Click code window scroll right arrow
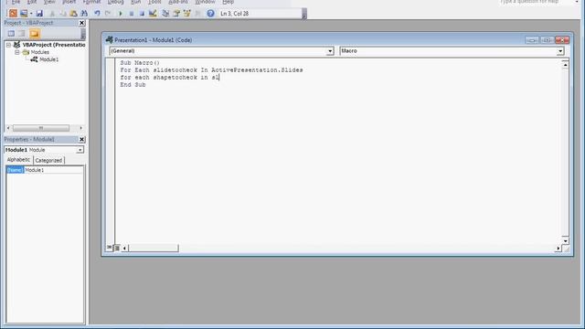 (x=558, y=248)
